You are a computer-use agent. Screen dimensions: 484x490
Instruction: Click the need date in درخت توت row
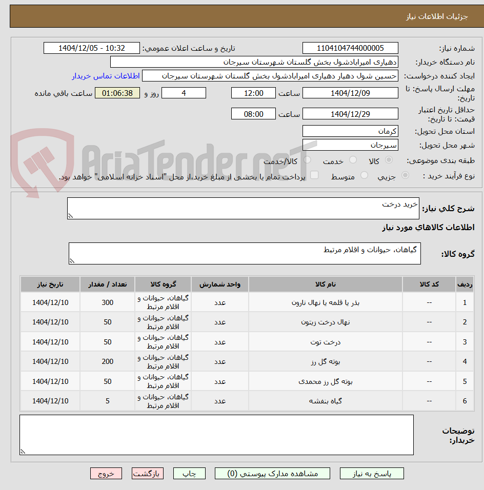click(x=50, y=342)
